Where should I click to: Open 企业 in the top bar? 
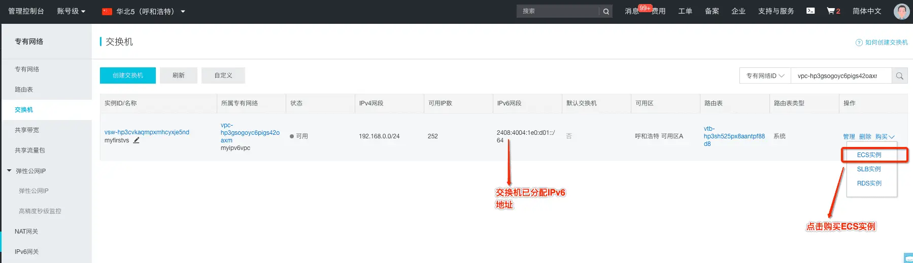click(738, 11)
